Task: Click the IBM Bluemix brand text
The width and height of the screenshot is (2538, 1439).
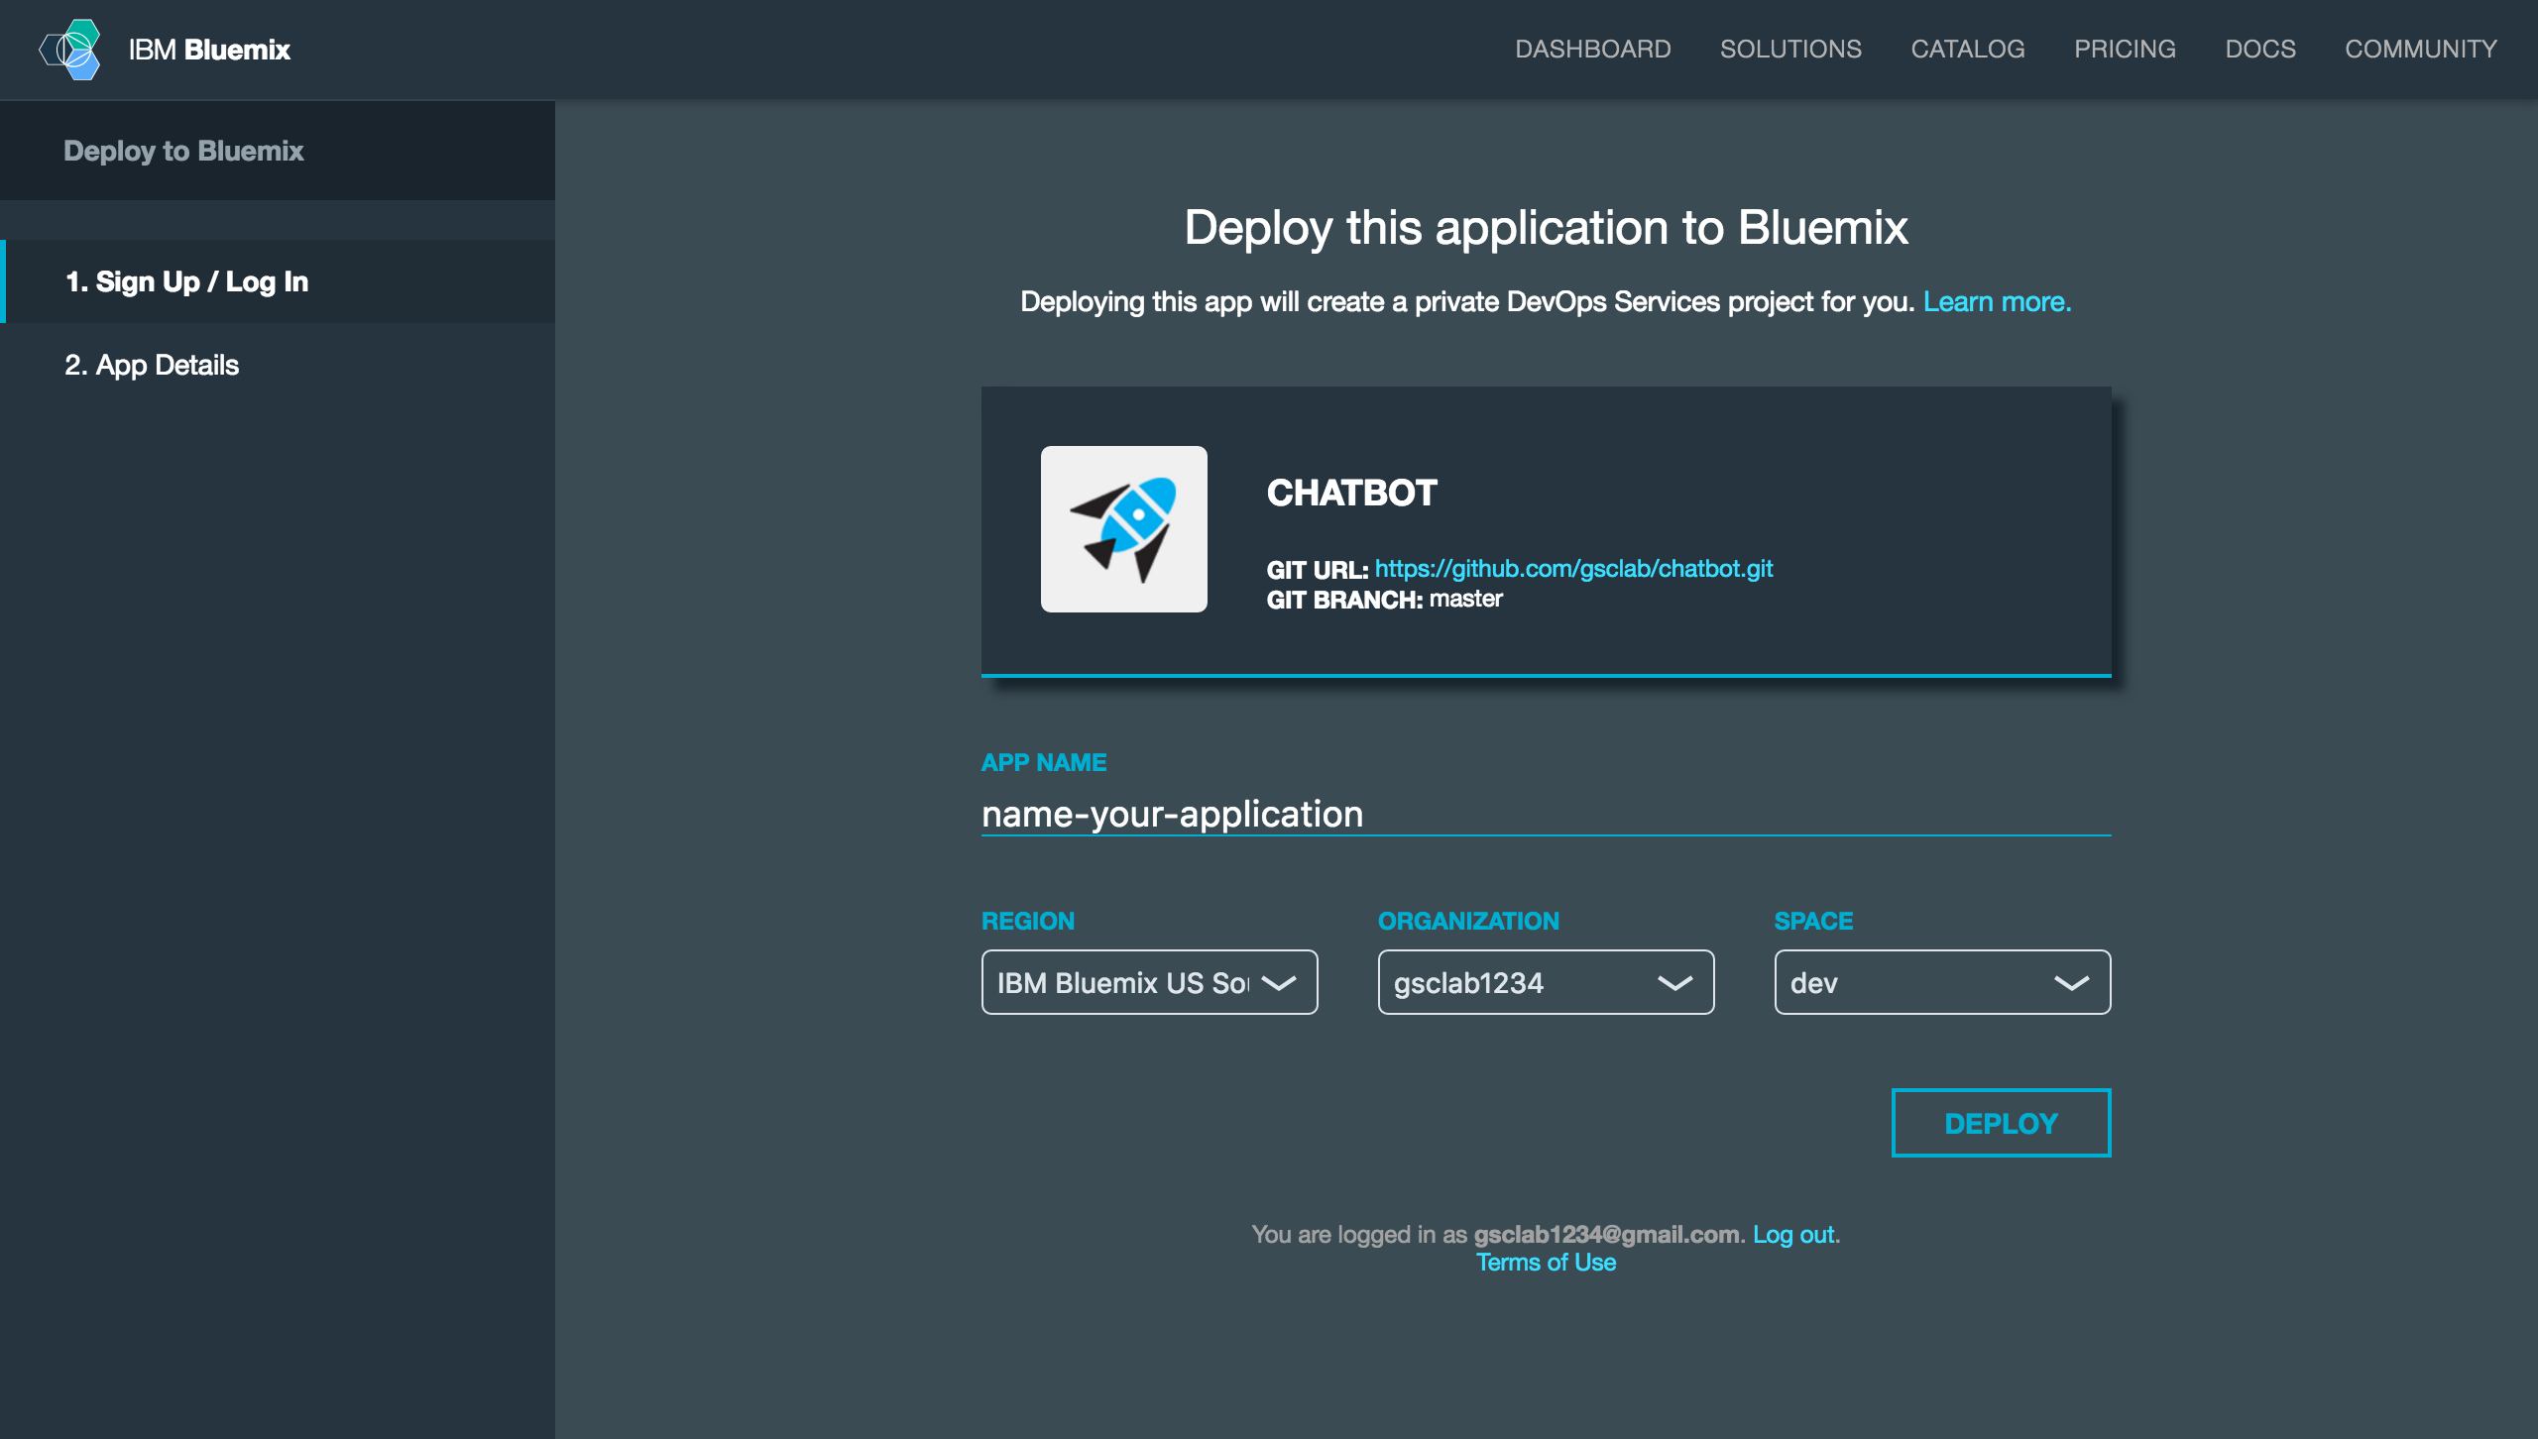Action: click(209, 50)
